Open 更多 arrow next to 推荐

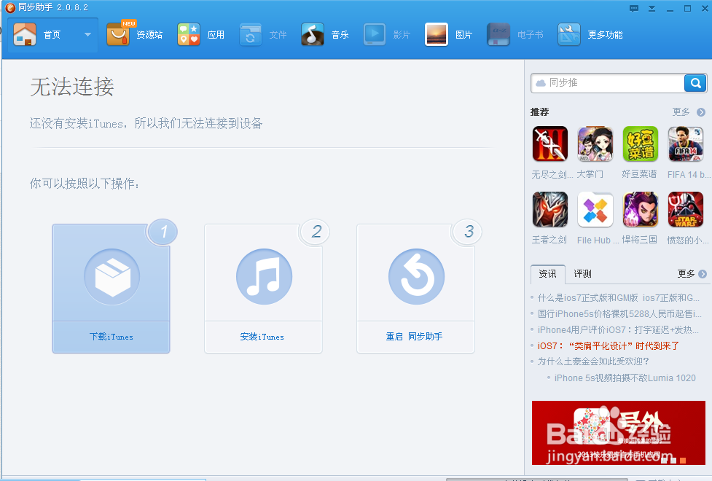(684, 112)
